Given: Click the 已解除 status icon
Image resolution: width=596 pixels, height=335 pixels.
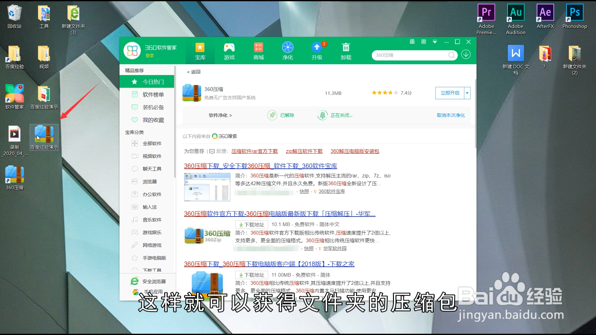Looking at the screenshot, I should pyautogui.click(x=272, y=115).
